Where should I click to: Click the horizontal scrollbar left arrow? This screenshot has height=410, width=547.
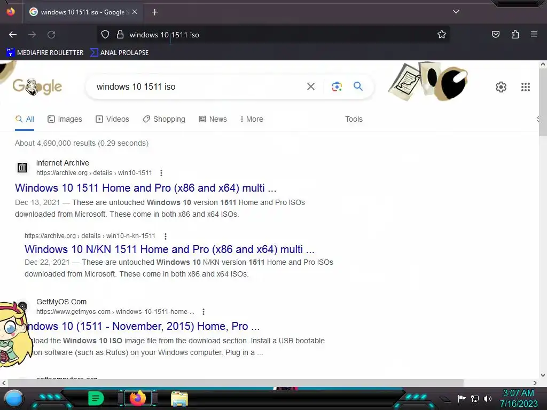4,383
